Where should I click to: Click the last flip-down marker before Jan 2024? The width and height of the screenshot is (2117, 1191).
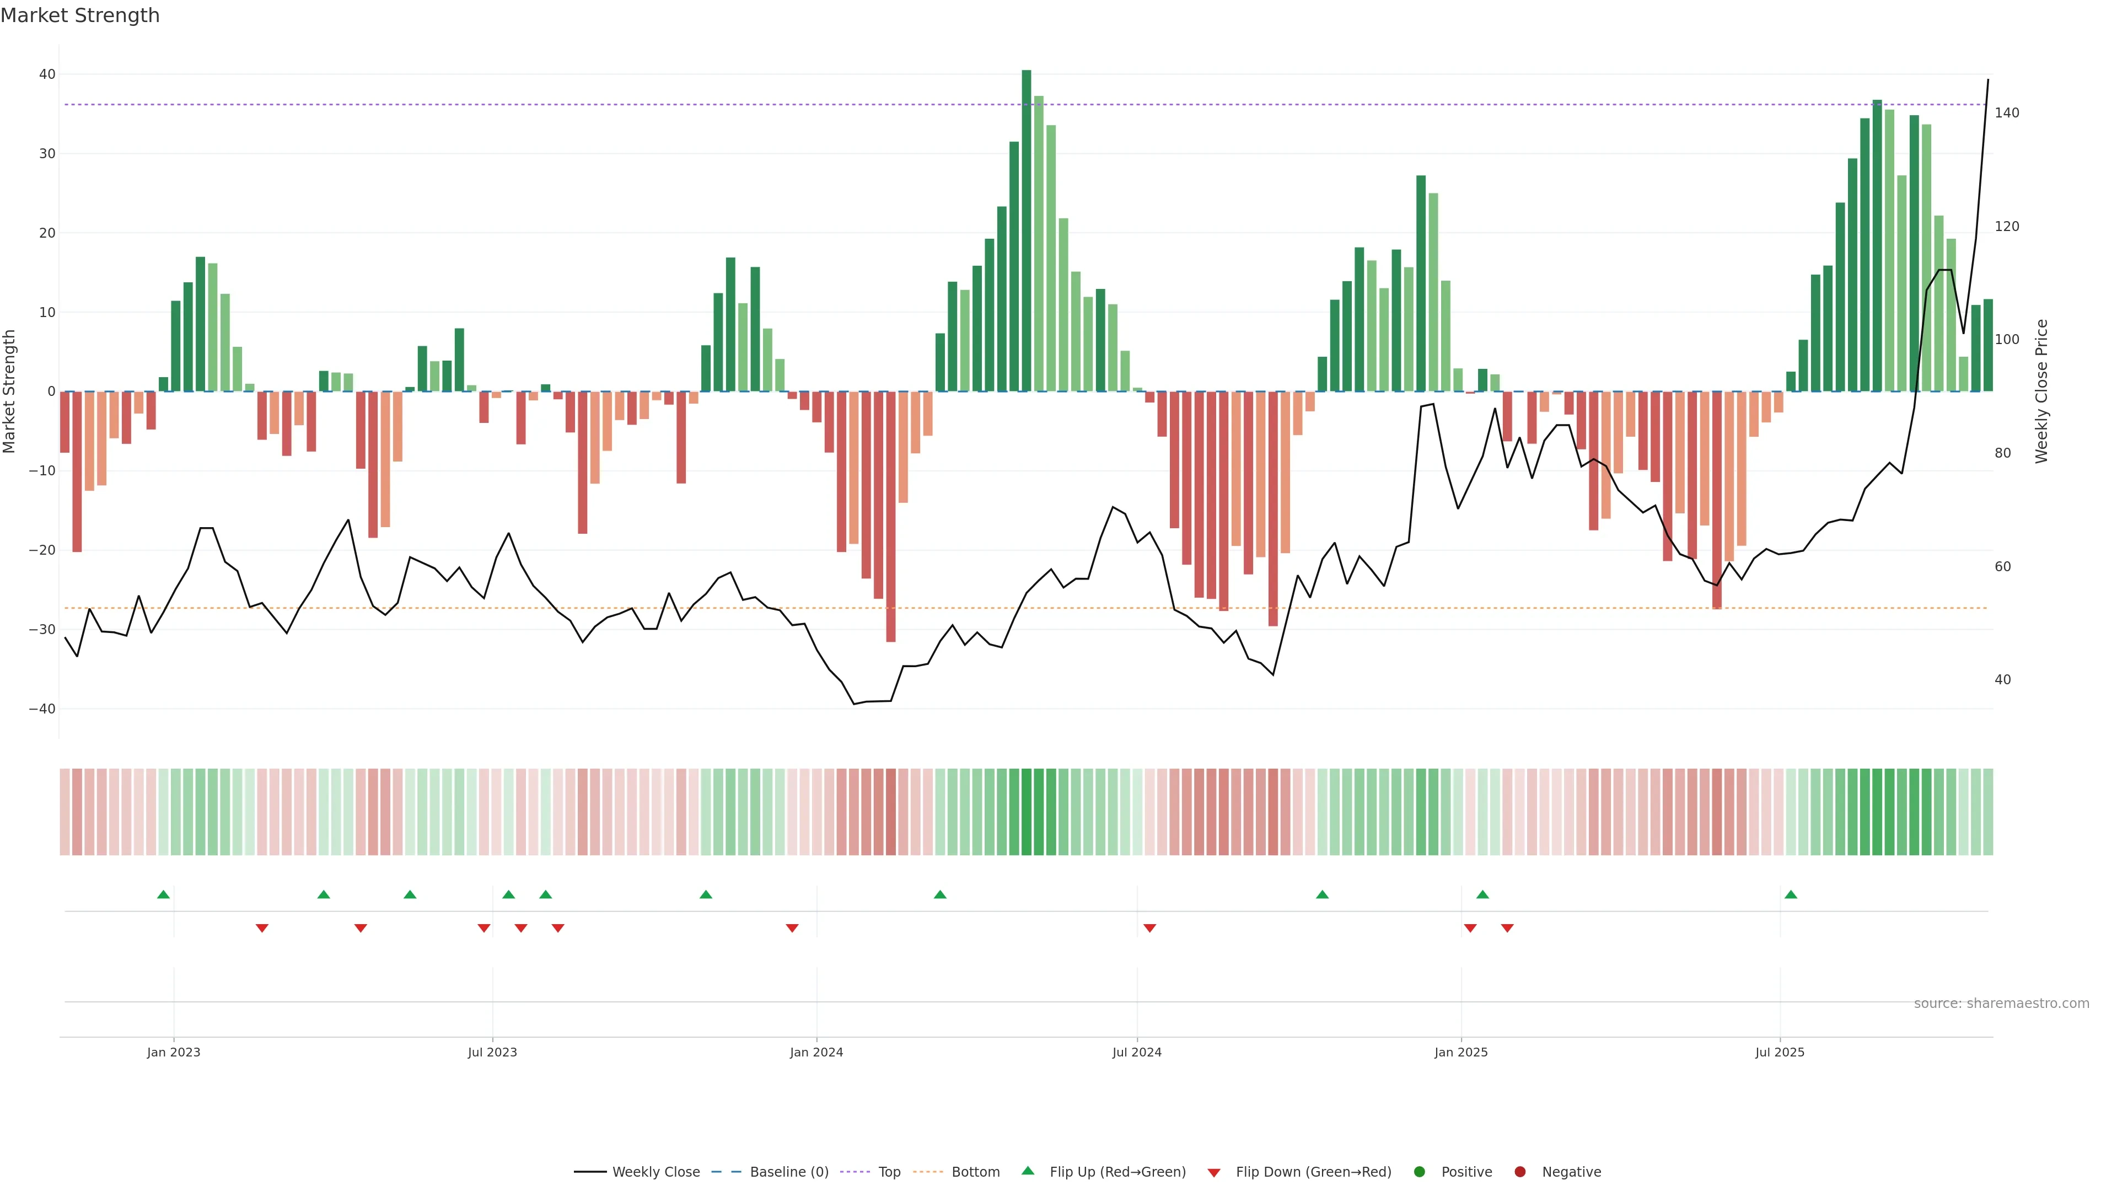[x=792, y=928]
